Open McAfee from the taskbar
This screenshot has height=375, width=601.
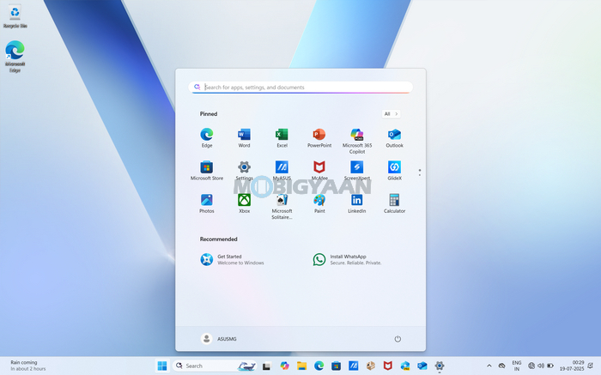pyautogui.click(x=388, y=366)
